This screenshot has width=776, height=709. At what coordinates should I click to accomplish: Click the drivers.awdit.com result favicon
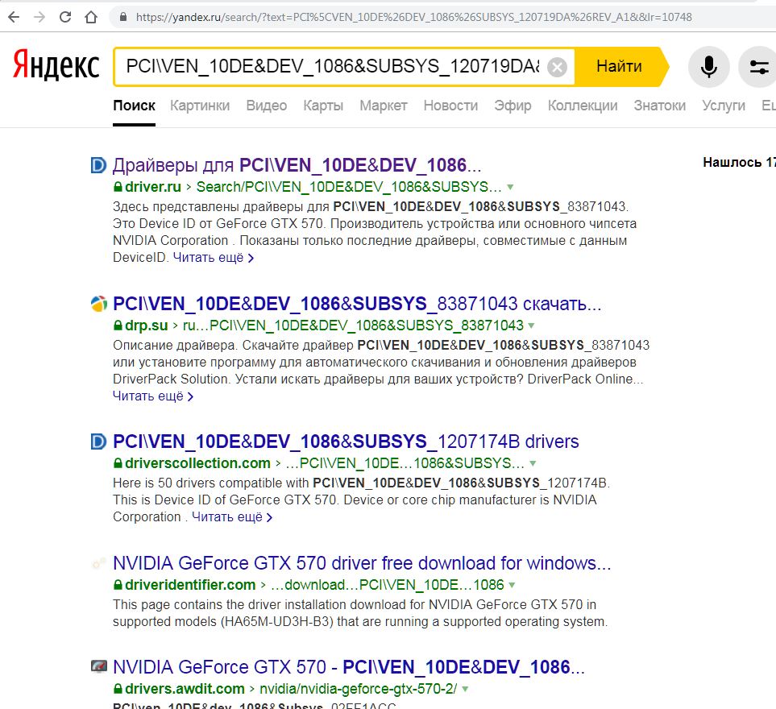(98, 666)
